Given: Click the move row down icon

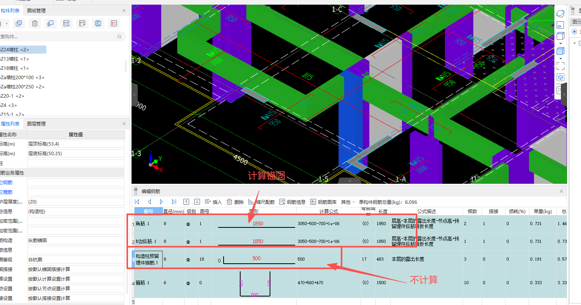Looking at the screenshot, I should 197,202.
